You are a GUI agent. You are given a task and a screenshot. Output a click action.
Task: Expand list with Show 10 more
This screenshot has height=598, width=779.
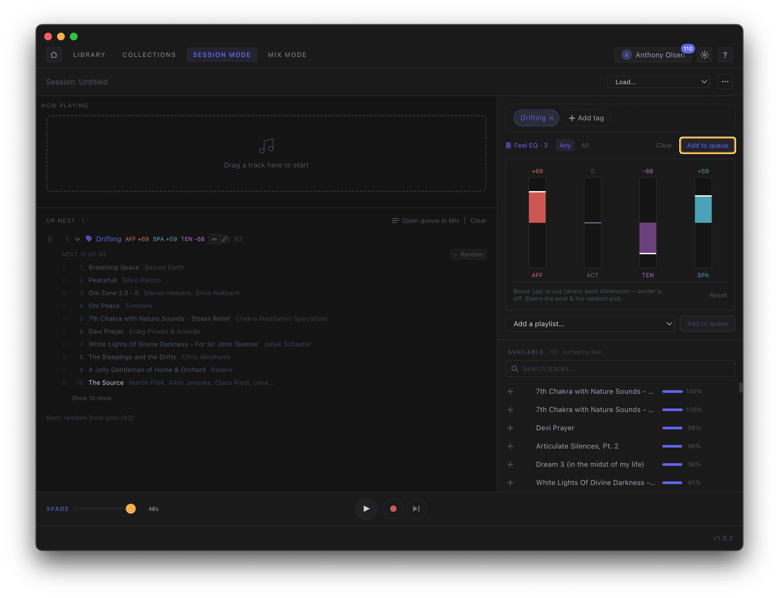(x=92, y=398)
